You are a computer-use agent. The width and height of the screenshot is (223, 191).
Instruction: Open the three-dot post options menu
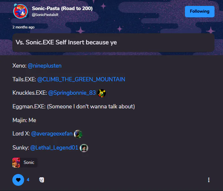coord(209,180)
